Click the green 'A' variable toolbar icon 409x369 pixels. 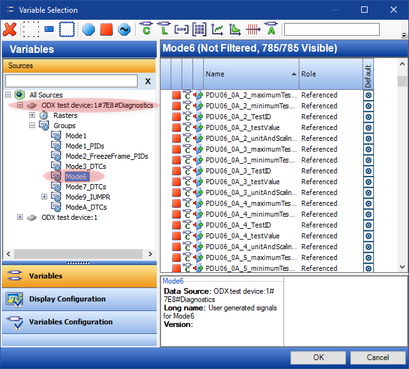point(271,29)
